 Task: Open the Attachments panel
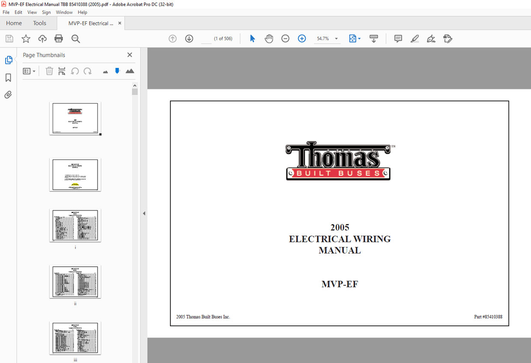(9, 94)
